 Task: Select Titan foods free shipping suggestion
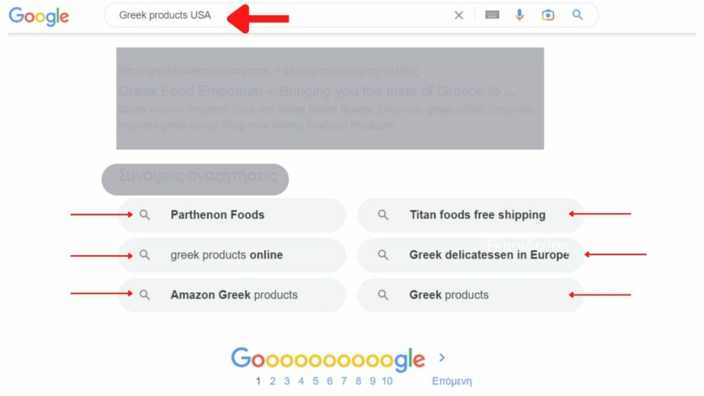pyautogui.click(x=470, y=215)
